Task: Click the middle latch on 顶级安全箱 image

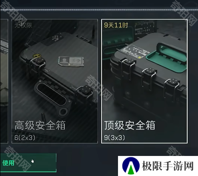Action: (149, 78)
